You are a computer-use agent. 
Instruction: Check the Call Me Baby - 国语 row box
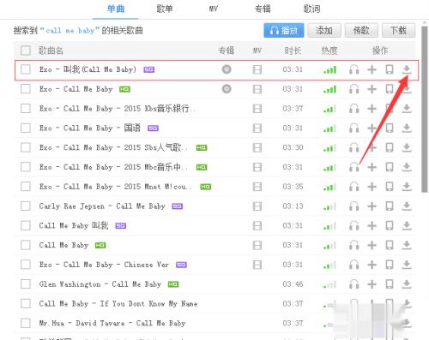pyautogui.click(x=26, y=128)
